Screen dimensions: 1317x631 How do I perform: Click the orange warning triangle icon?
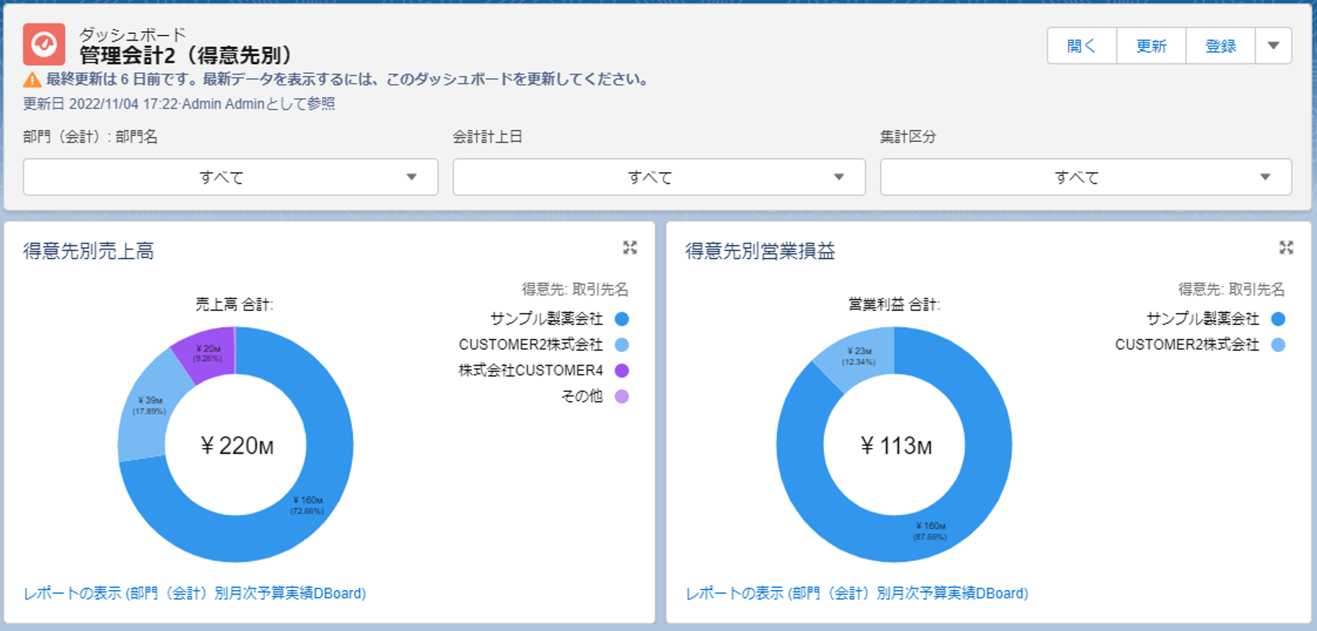tap(32, 79)
